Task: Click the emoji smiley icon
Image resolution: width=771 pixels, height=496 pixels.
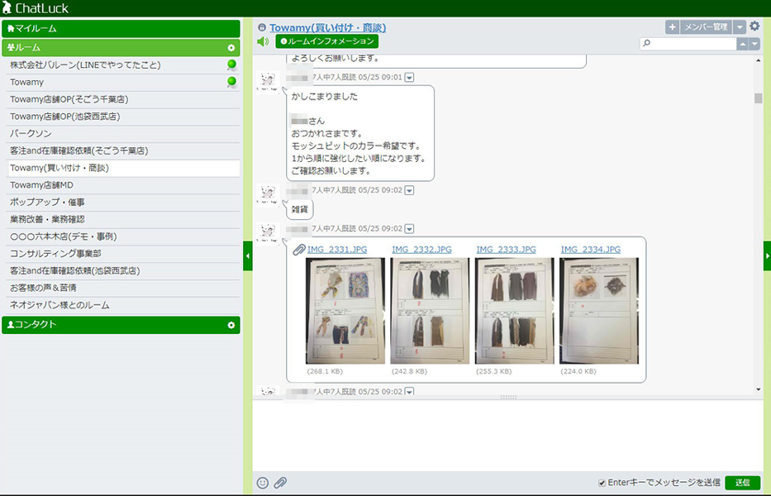Action: click(263, 483)
